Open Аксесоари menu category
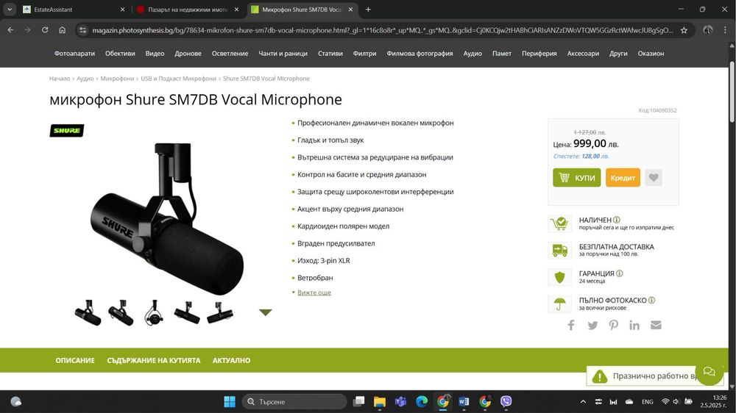This screenshot has width=736, height=413. [x=583, y=54]
